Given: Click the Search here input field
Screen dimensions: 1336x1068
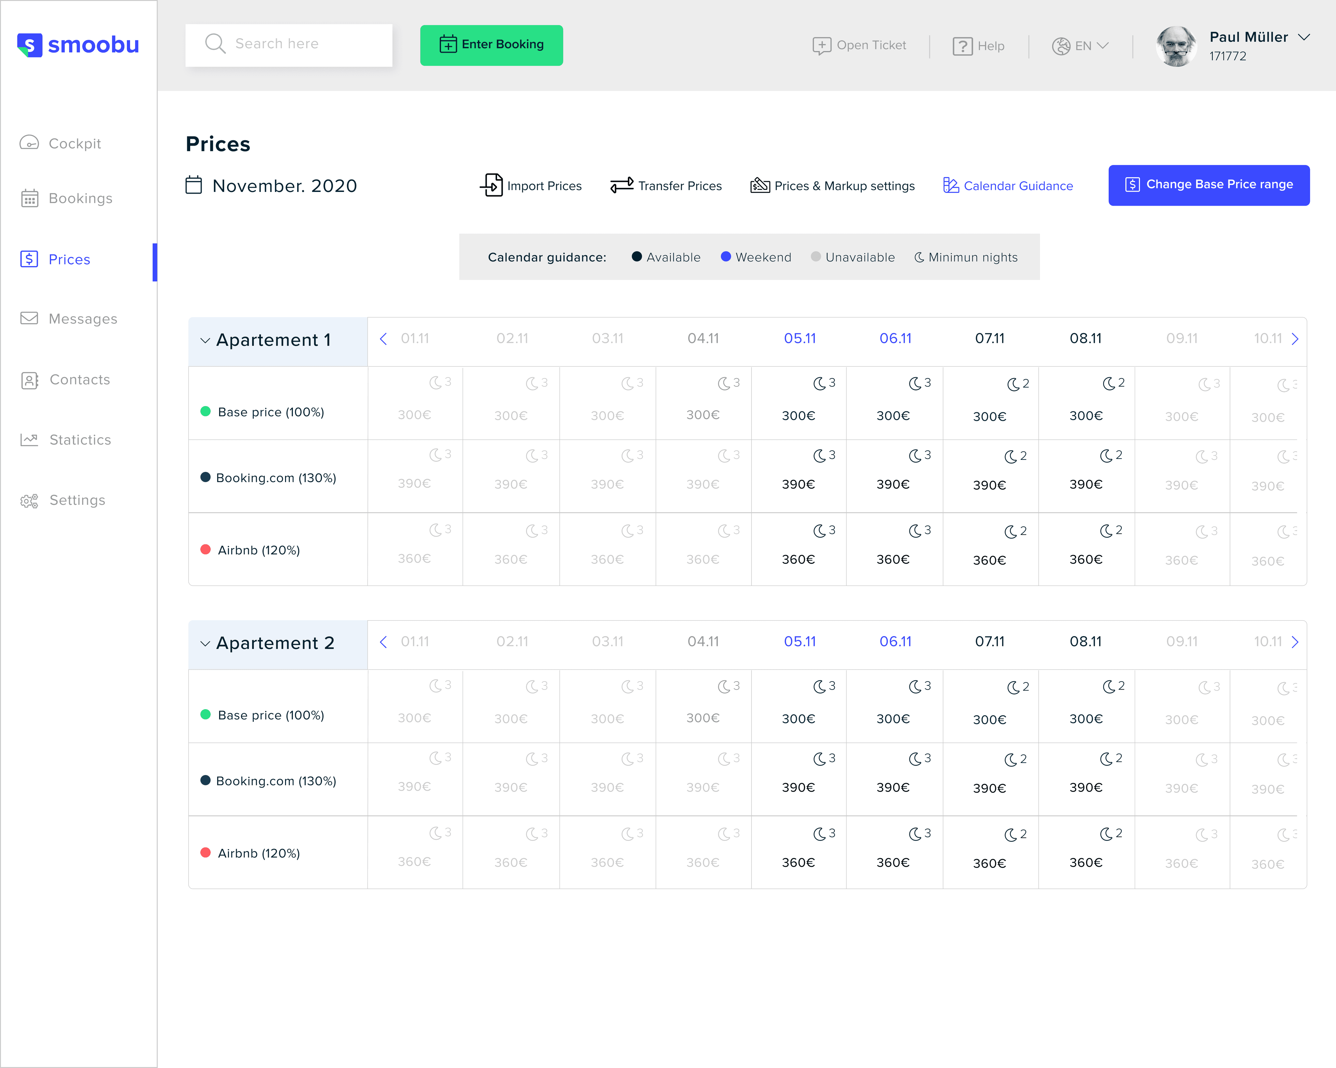Looking at the screenshot, I should pos(304,45).
